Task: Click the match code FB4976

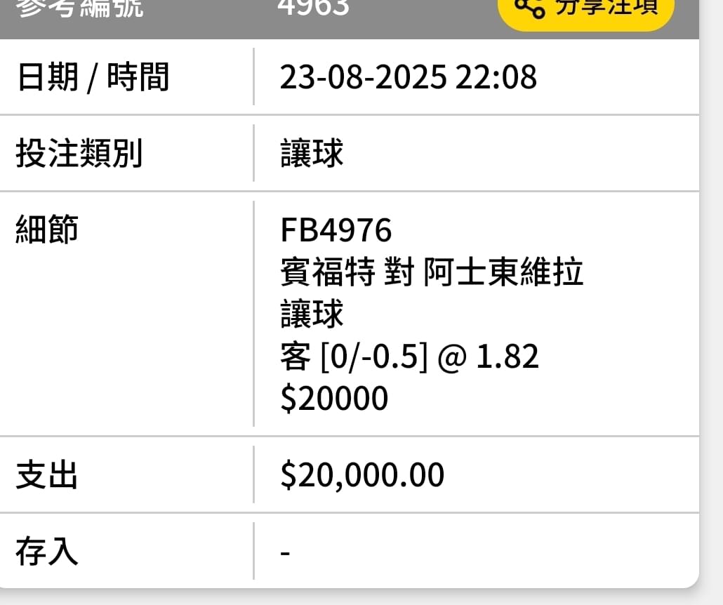Action: coord(336,230)
